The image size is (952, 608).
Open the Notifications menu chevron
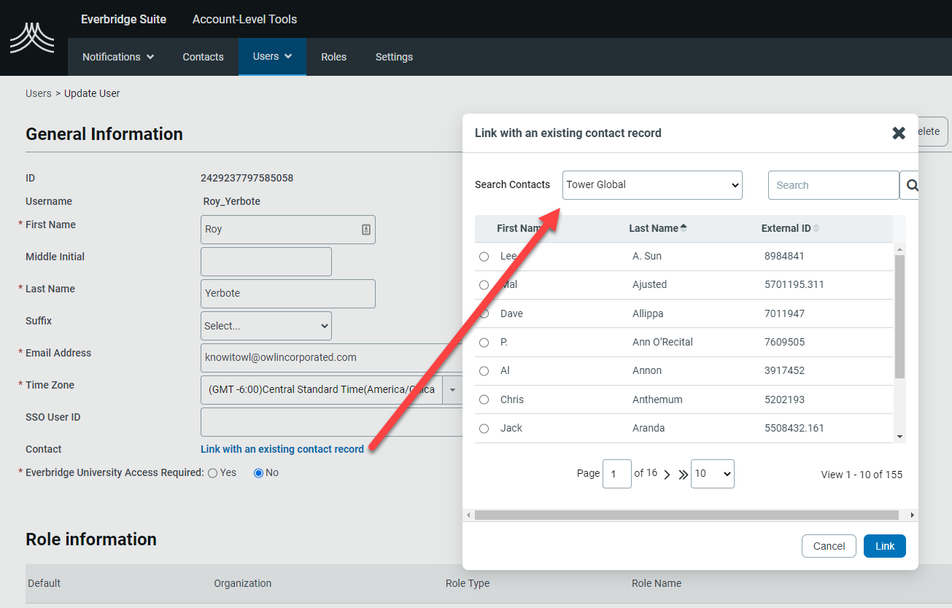151,57
